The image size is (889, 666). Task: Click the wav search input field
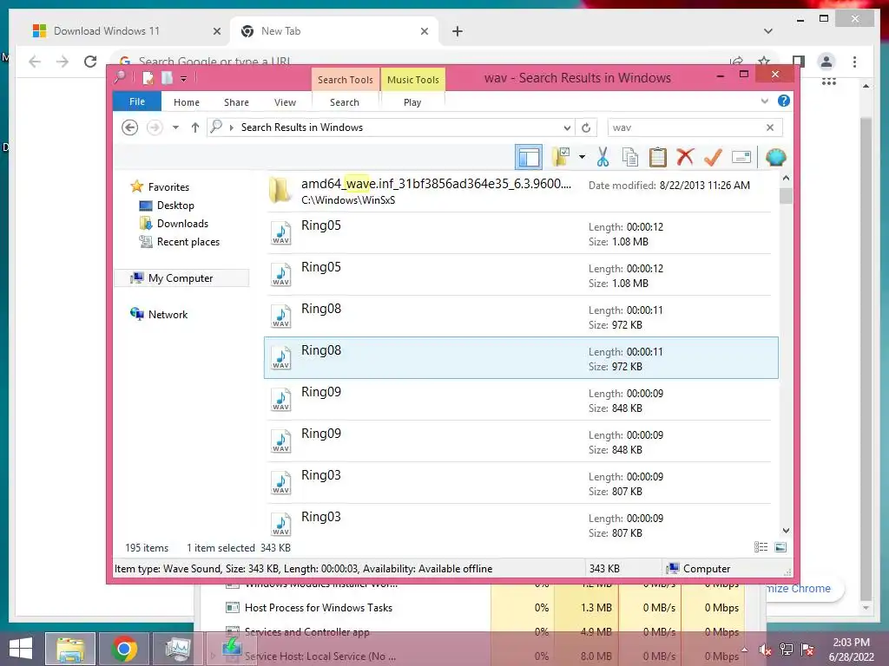(685, 127)
